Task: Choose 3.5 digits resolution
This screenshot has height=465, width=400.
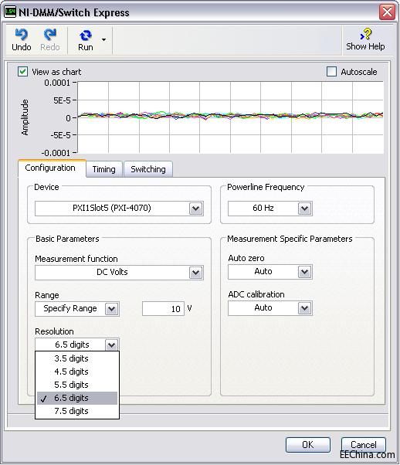Action: click(x=77, y=358)
